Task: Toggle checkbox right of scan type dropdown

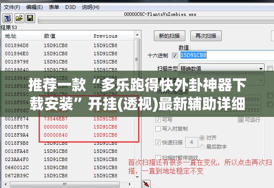Action: [270, 69]
